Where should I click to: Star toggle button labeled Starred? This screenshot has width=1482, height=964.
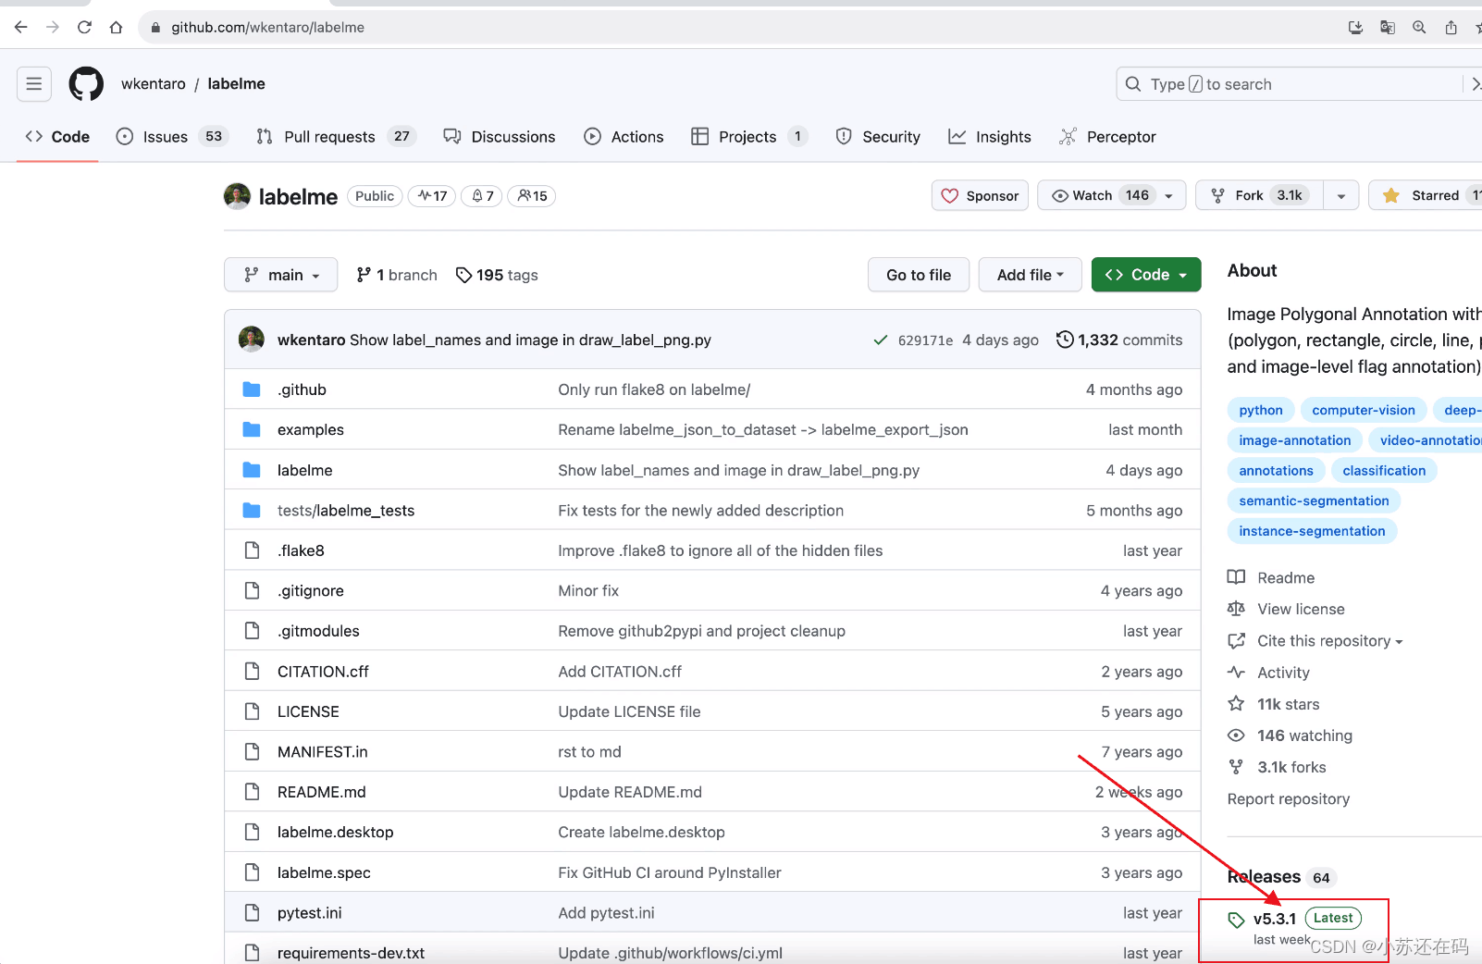click(1425, 195)
